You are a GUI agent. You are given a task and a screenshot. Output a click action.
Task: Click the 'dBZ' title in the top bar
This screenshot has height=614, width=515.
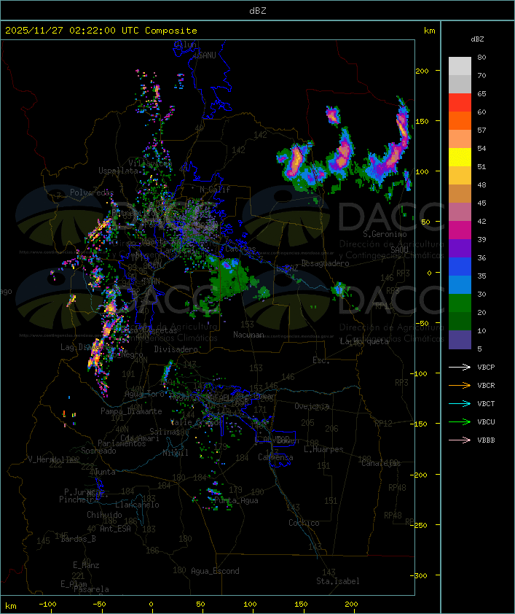pos(258,11)
